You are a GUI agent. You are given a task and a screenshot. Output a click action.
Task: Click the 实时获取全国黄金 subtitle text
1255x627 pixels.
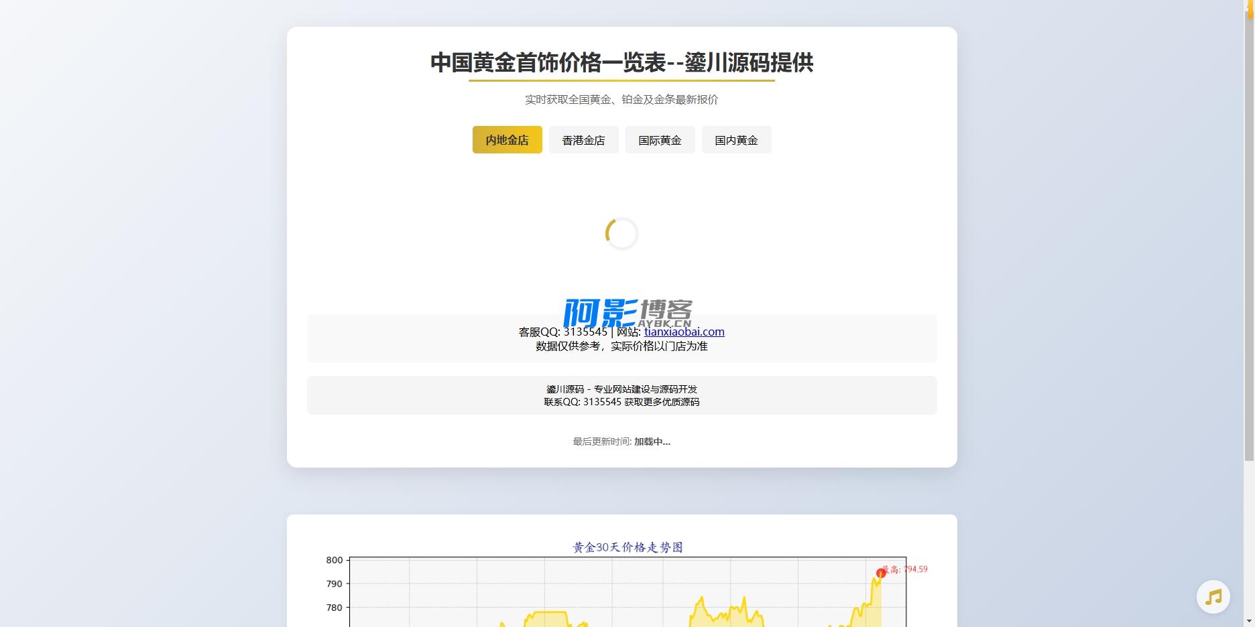click(621, 99)
